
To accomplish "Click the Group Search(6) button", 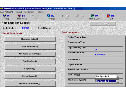I will pyautogui.click(x=30, y=76).
